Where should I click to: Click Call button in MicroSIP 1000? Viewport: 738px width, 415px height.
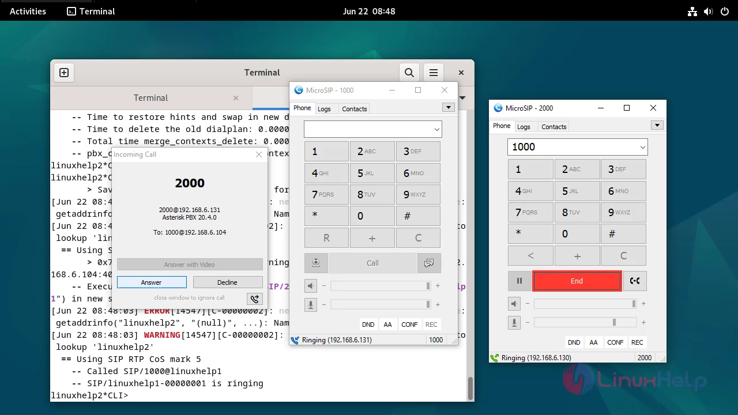pos(372,263)
